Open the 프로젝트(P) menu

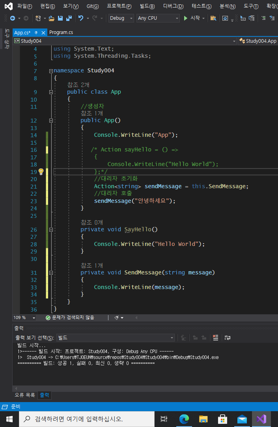click(x=119, y=6)
